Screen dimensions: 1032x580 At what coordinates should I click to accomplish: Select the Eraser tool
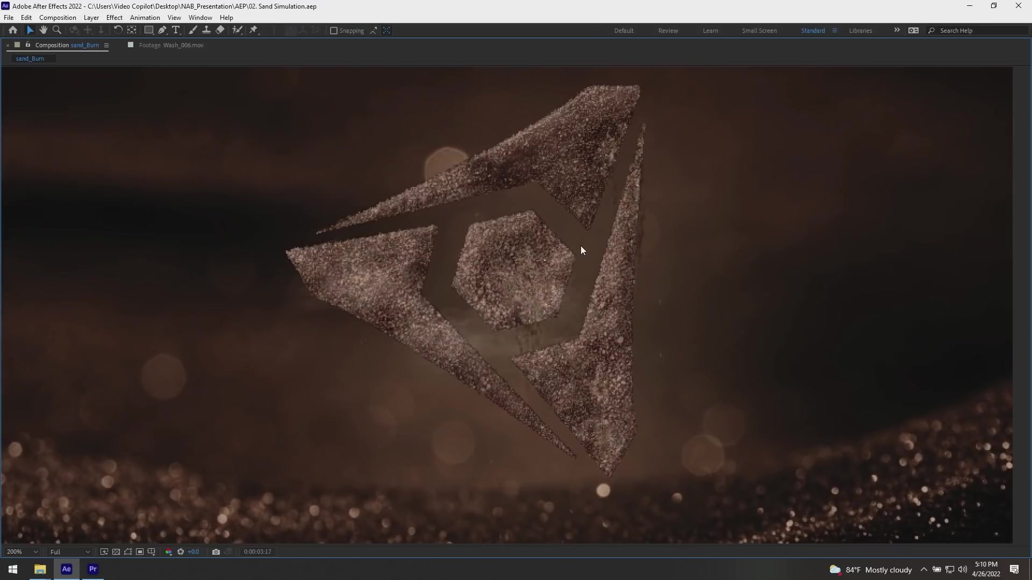pyautogui.click(x=220, y=30)
